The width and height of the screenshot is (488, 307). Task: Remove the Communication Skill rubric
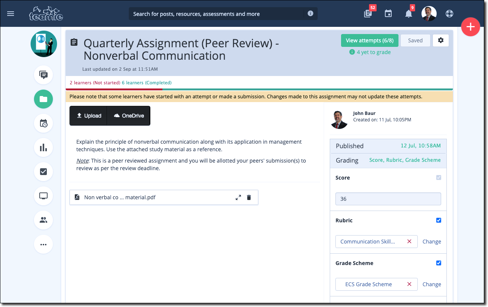pyautogui.click(x=409, y=242)
